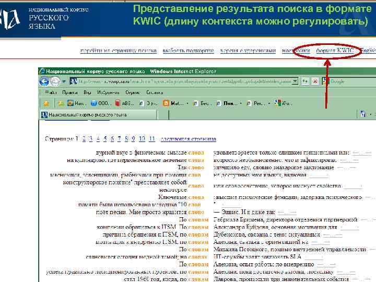
Task: Open the Избранное menu
Action: [x=108, y=92]
